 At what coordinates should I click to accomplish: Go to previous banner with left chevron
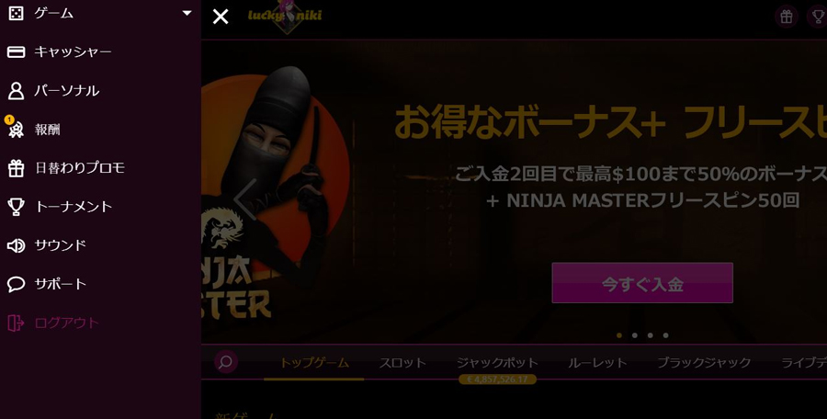(x=245, y=199)
